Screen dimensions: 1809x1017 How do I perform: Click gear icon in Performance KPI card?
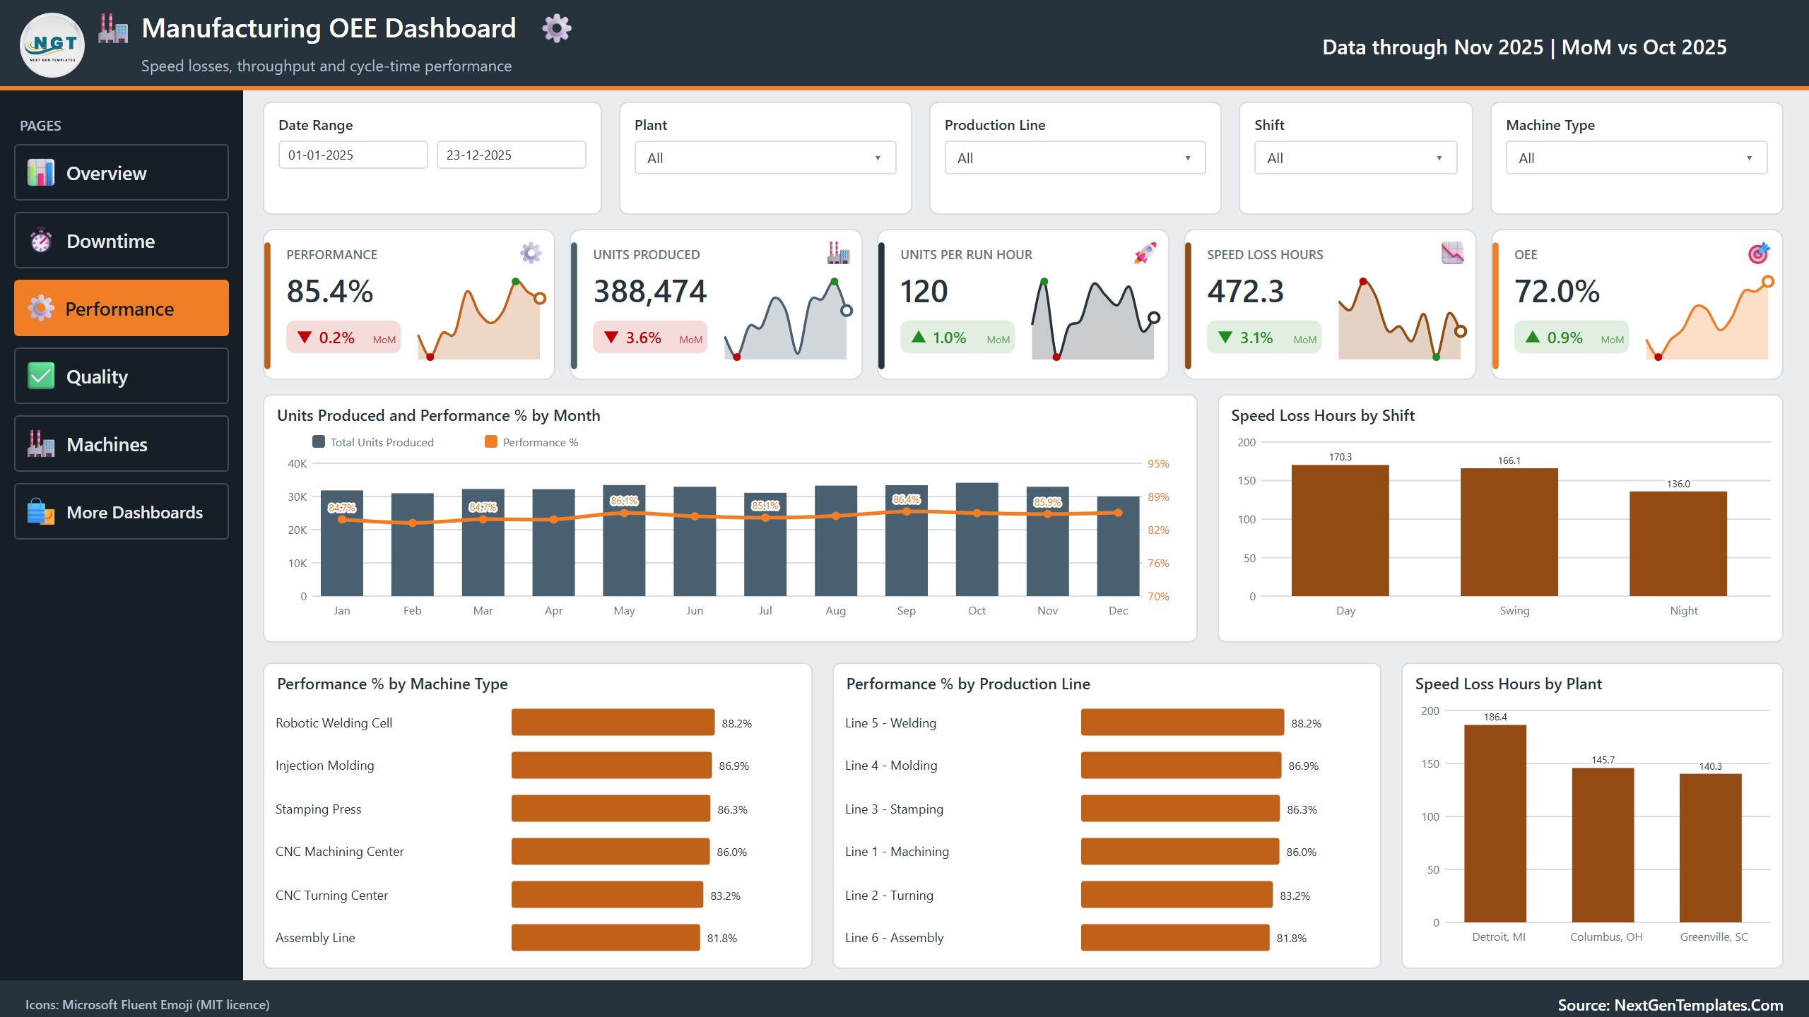[x=531, y=253]
